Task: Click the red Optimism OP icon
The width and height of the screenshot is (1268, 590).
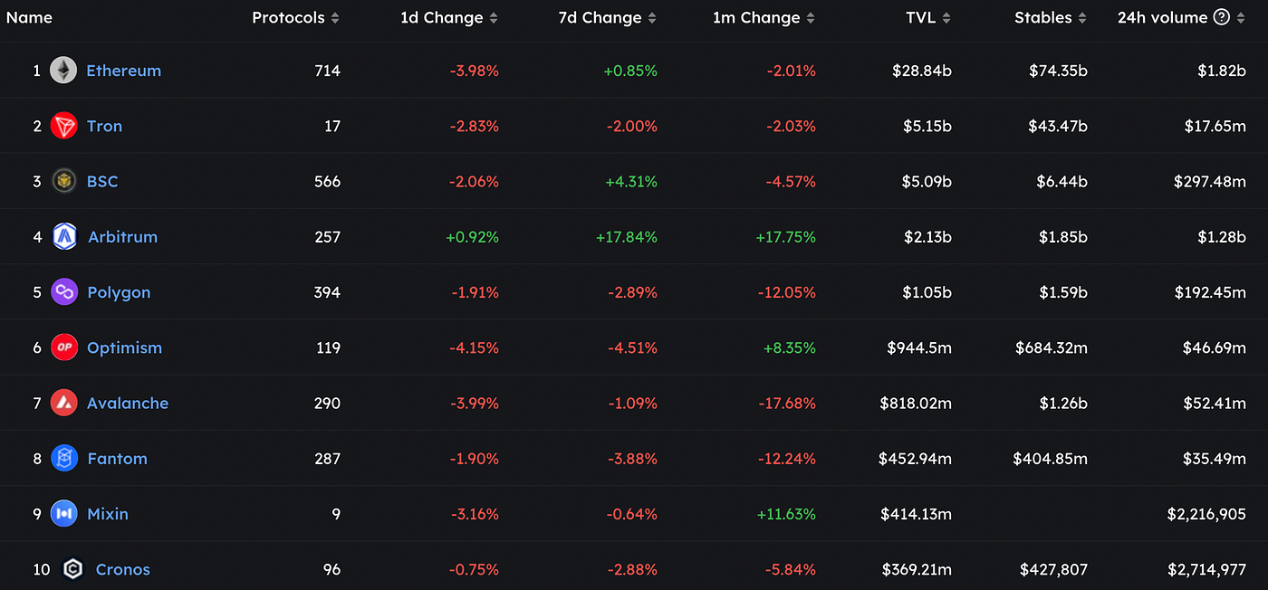Action: (x=64, y=347)
